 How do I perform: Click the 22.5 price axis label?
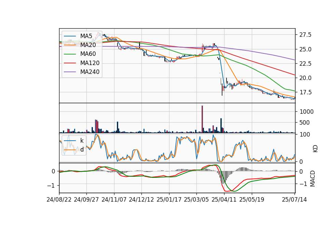[305, 64]
